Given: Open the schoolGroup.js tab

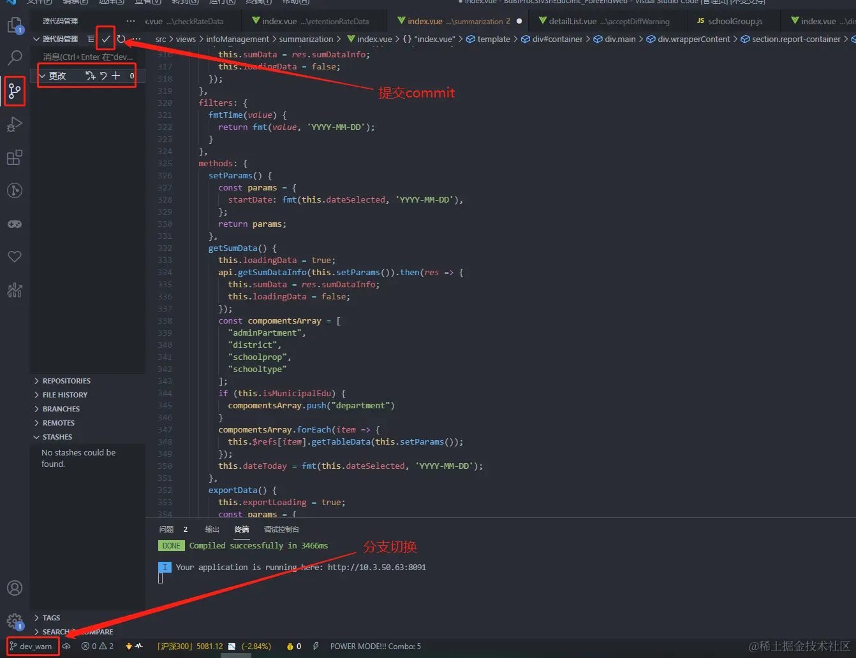Looking at the screenshot, I should click(735, 21).
